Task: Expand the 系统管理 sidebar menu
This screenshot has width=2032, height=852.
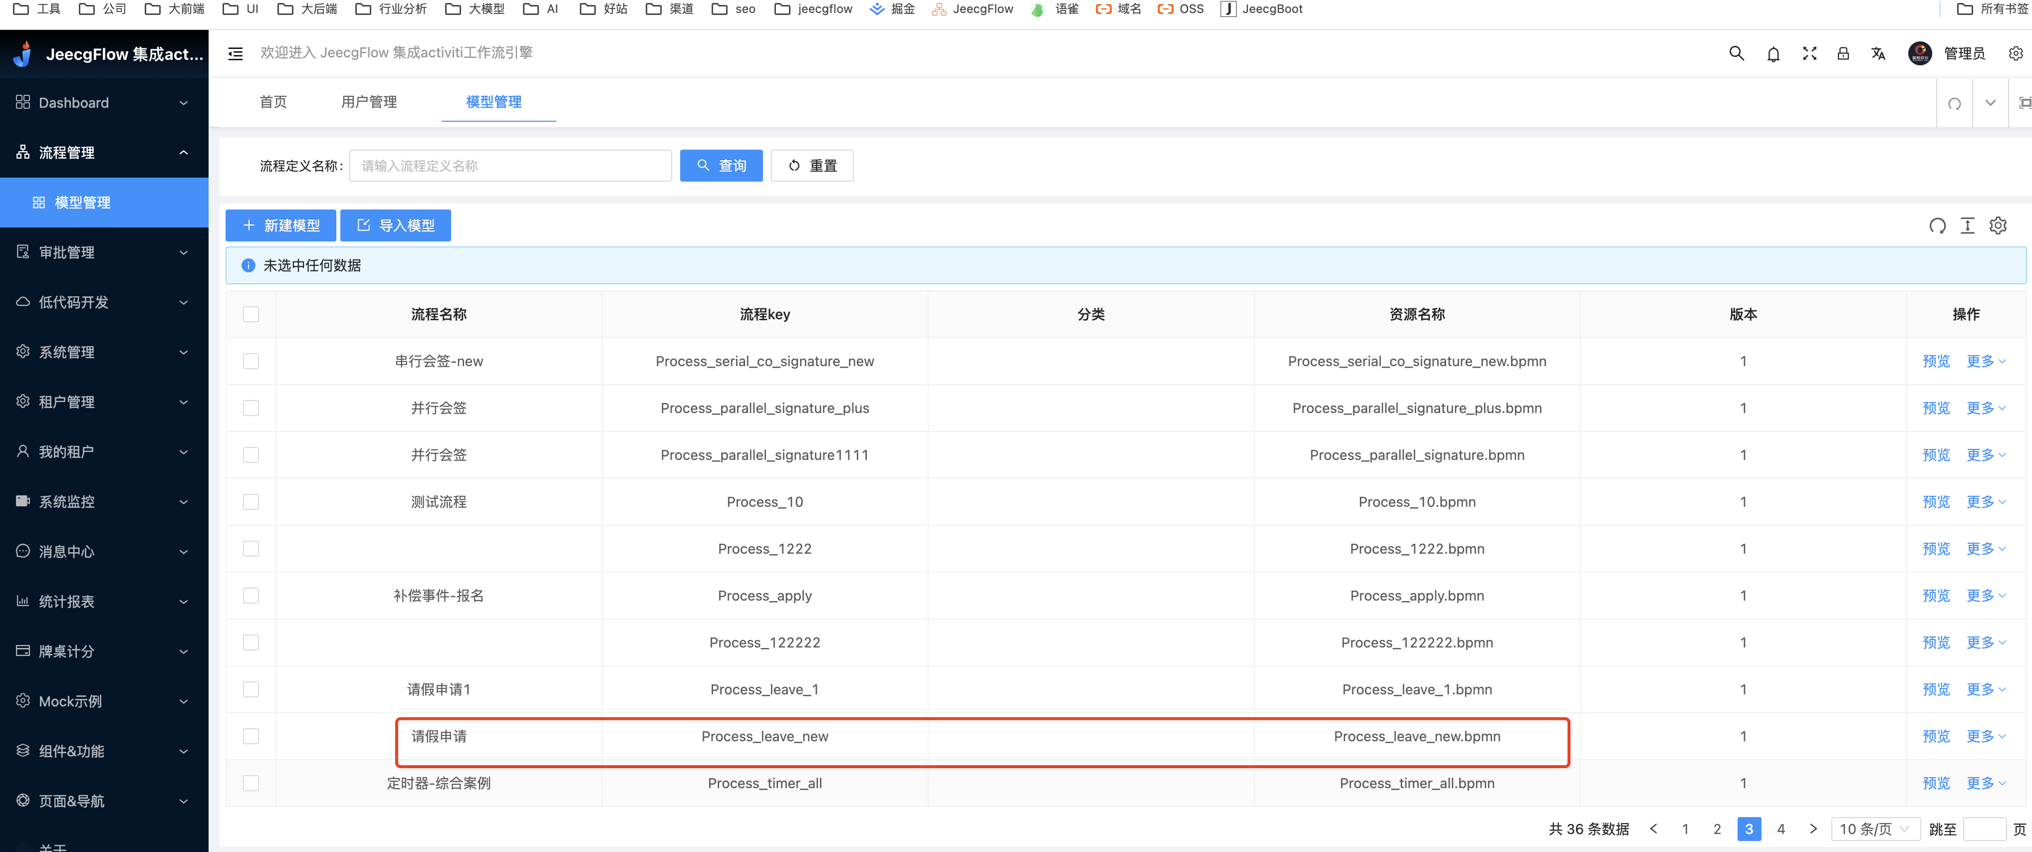Action: pos(104,352)
